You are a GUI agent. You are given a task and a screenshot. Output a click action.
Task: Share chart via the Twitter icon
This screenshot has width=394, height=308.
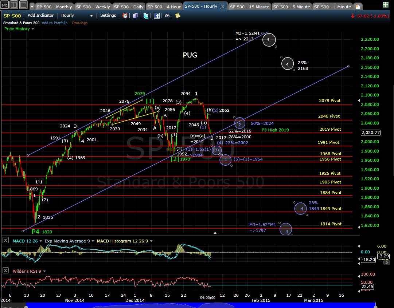146,16
